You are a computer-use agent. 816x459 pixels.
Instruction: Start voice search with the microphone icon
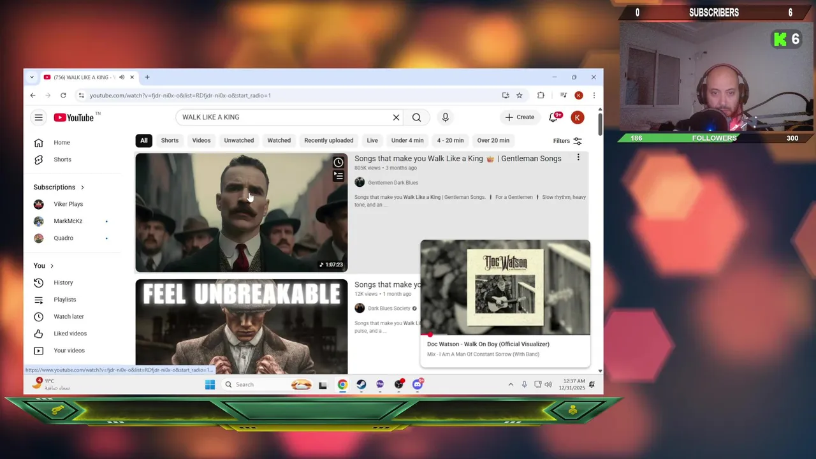tap(446, 117)
